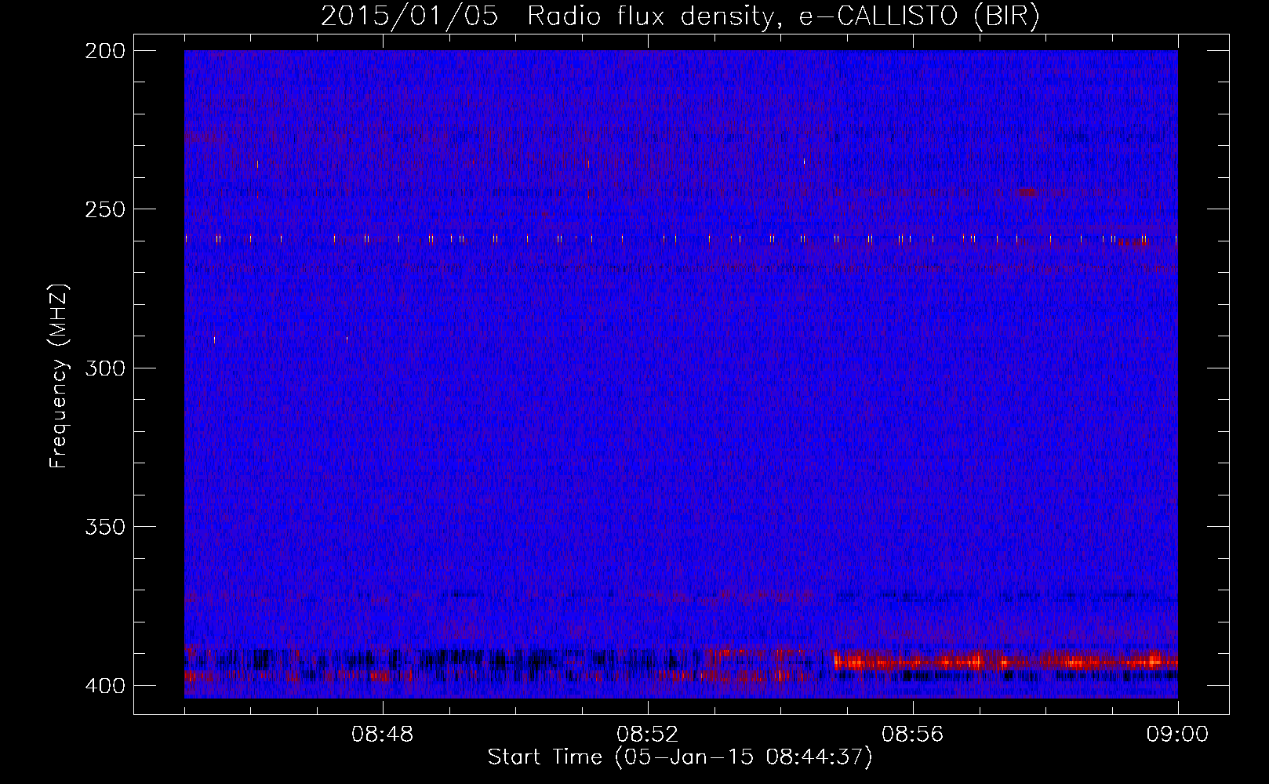
Task: Click the 08:52 time tick label
Action: click(648, 735)
